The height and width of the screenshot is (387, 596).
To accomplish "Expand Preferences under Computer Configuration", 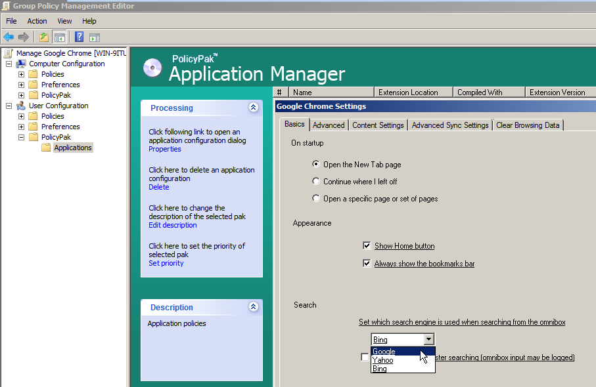I will [x=21, y=85].
